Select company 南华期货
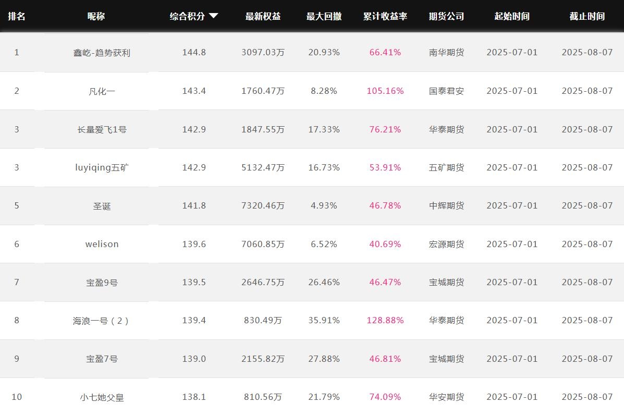The image size is (624, 415). (447, 53)
